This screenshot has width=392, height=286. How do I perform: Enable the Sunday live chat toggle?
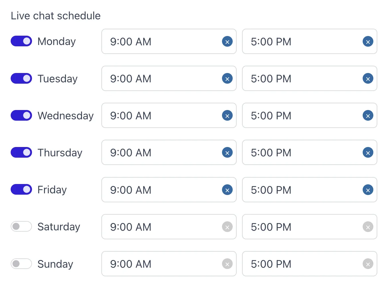click(x=21, y=264)
